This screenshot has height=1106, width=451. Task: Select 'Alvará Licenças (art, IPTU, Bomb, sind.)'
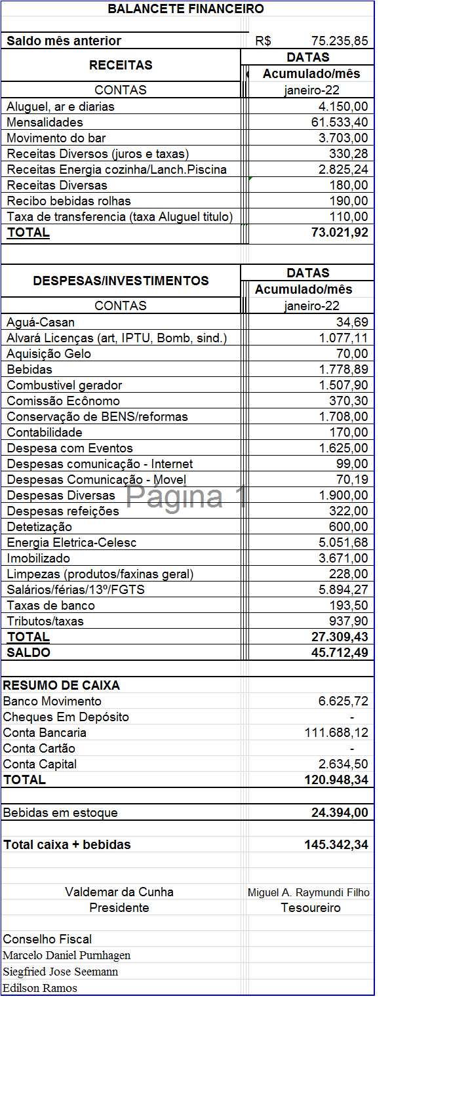pos(117,338)
